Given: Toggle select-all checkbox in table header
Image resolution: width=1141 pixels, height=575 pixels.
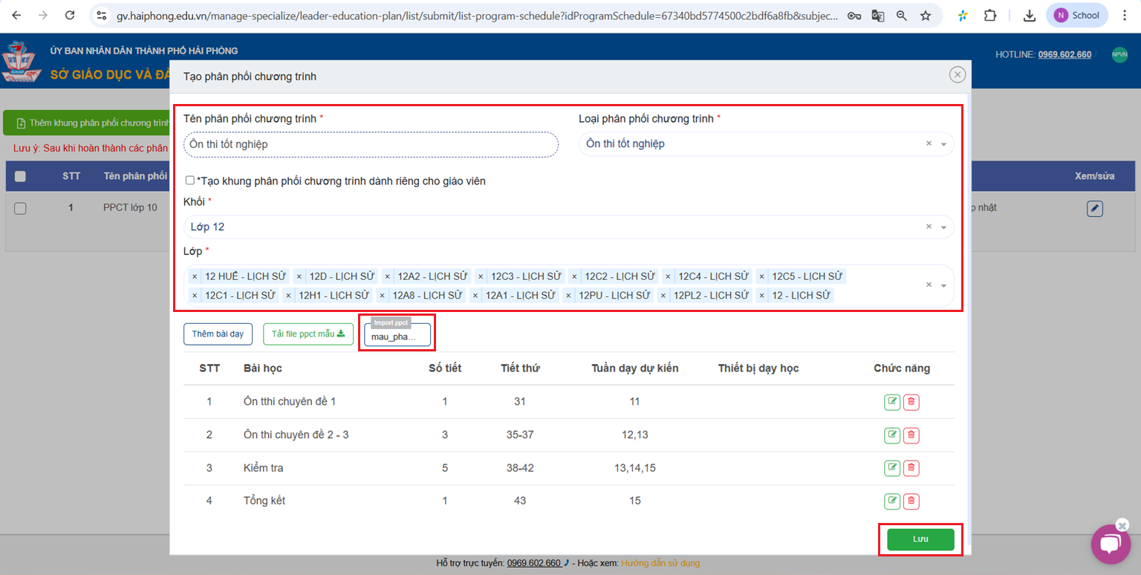Looking at the screenshot, I should coord(20,176).
